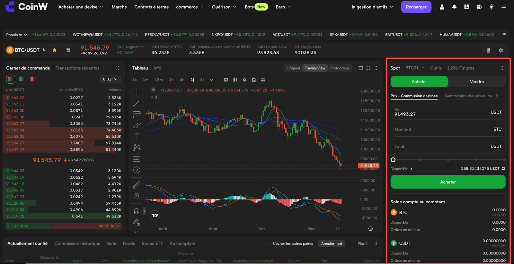Open the emoji icon tool
The width and height of the screenshot is (514, 264).
pyautogui.click(x=137, y=170)
